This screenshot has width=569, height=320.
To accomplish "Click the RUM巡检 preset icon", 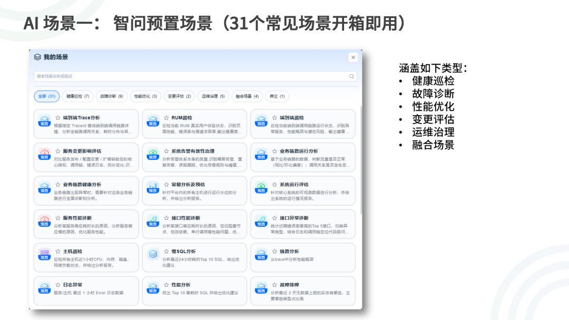I will pos(153,121).
